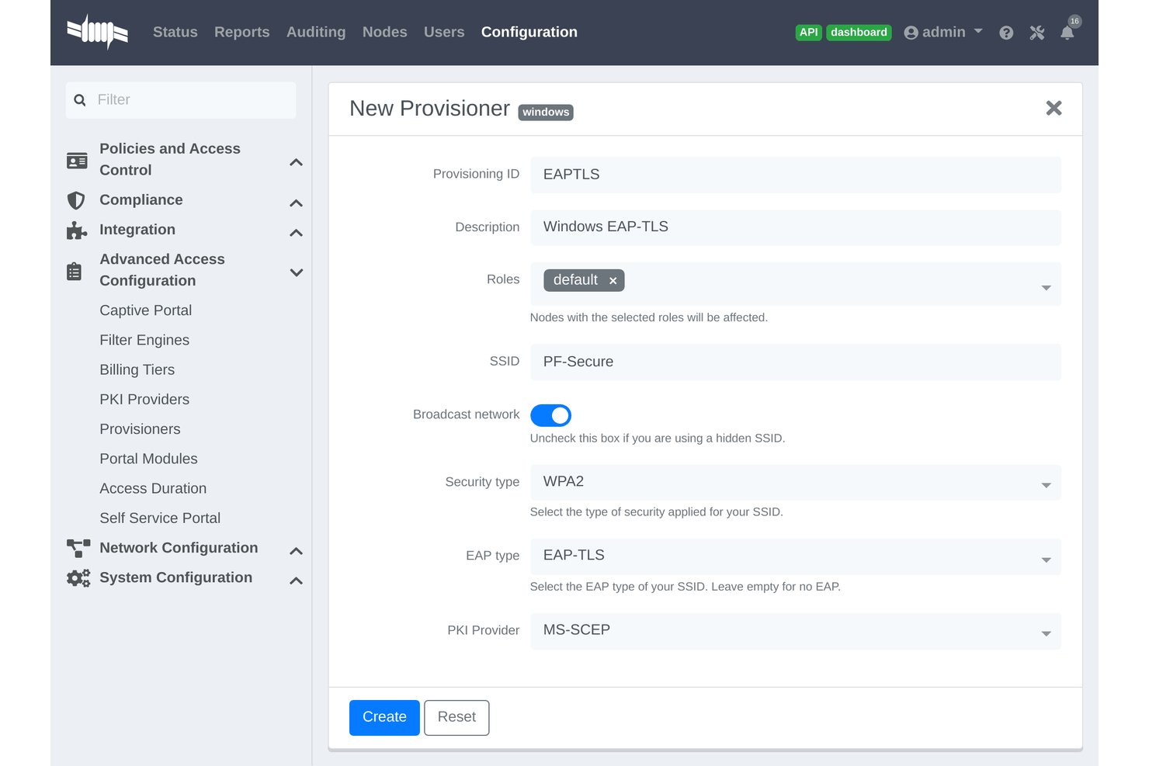The height and width of the screenshot is (766, 1149).
Task: Toggle the Broadcast network switch
Action: [550, 415]
